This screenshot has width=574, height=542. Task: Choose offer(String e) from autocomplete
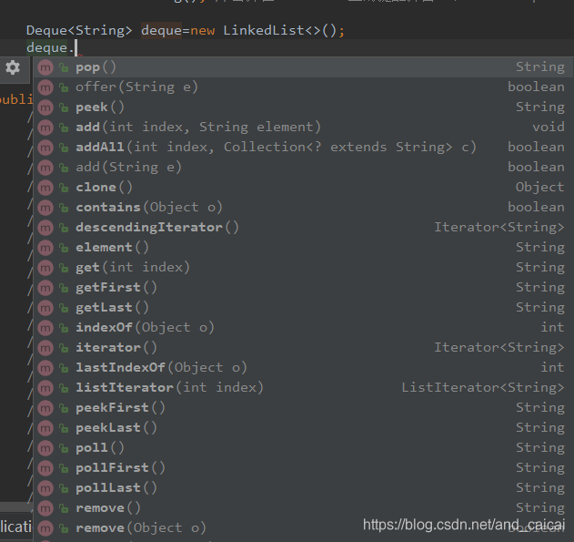[303, 87]
